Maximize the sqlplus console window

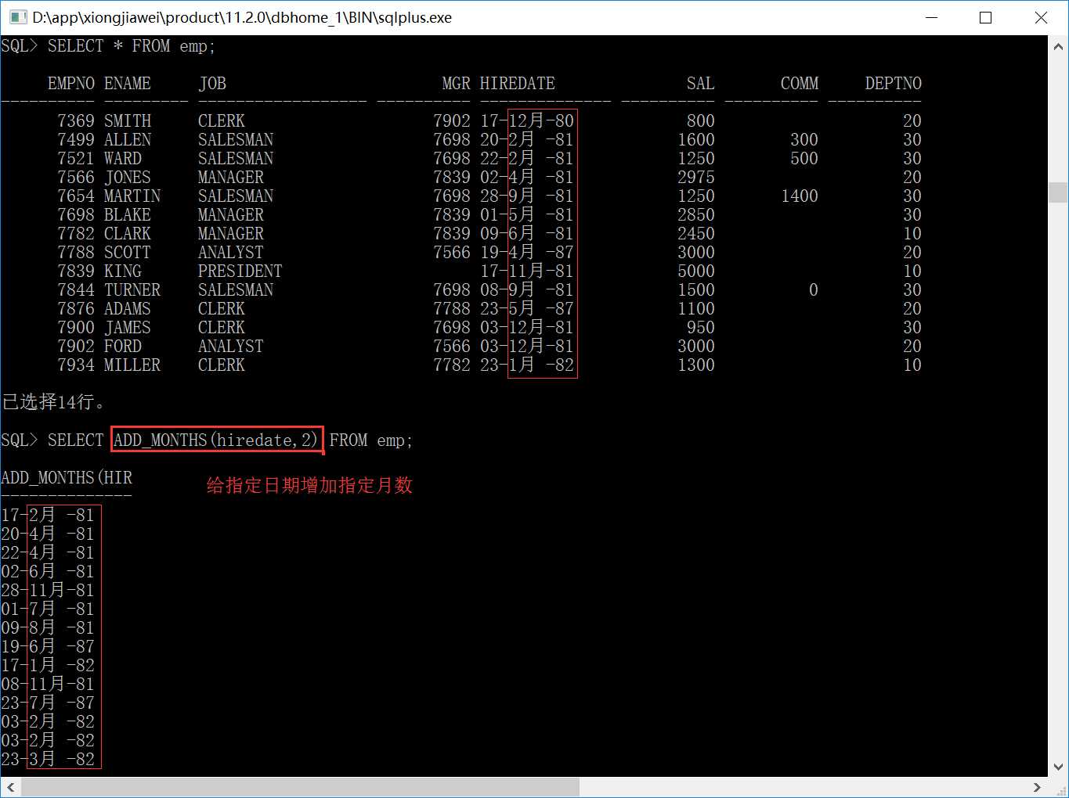tap(986, 17)
